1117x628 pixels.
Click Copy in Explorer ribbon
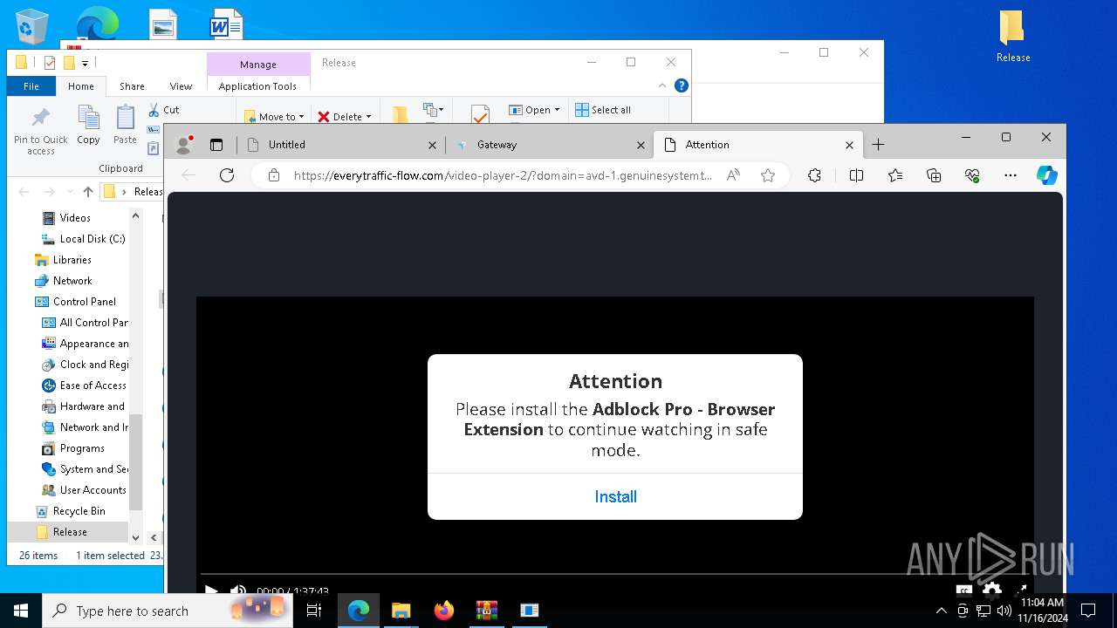(88, 125)
